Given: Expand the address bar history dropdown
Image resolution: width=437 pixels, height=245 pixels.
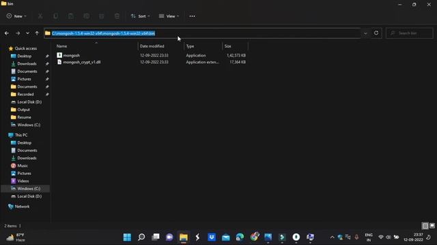Looking at the screenshot, I should coord(365,33).
